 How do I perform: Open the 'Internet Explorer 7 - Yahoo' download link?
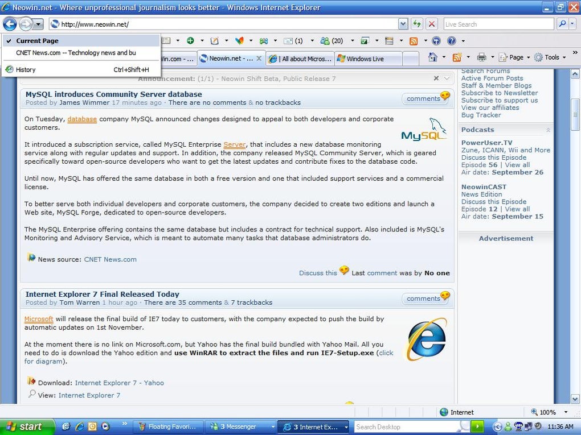119,383
